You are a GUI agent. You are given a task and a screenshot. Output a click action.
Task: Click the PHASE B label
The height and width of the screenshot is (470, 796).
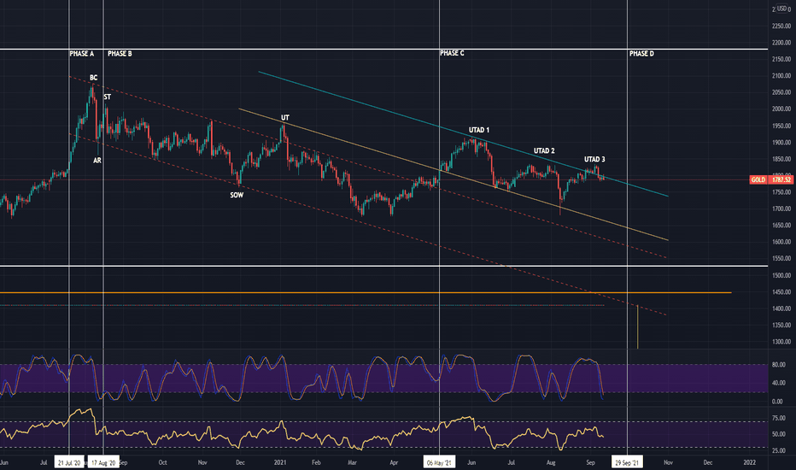point(120,53)
